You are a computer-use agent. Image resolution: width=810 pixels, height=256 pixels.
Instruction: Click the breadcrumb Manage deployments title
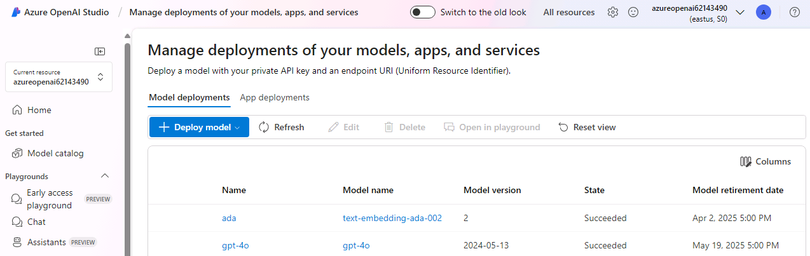click(x=244, y=12)
